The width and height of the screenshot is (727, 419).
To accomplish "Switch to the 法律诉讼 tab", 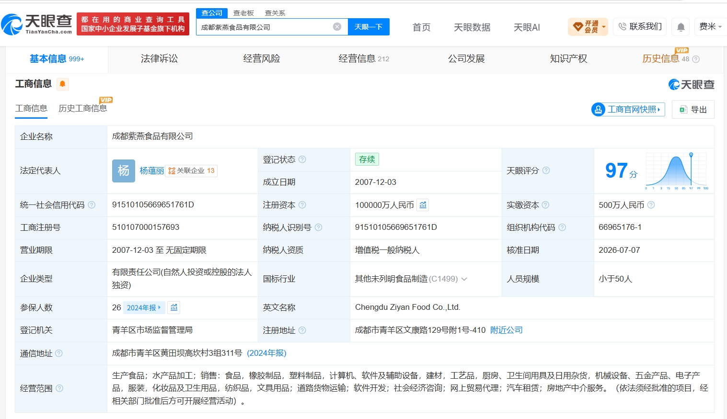I will coord(159,59).
